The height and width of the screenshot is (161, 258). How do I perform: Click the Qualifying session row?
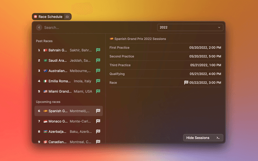click(x=165, y=74)
